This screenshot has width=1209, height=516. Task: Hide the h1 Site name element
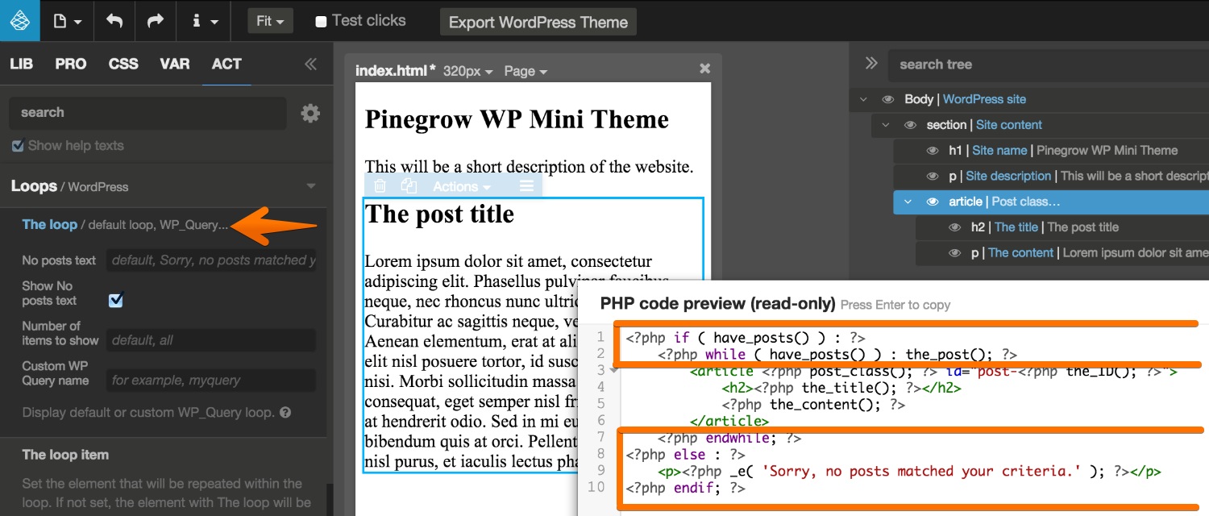[933, 151]
